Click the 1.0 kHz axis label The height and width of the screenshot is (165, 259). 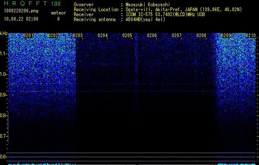coord(3,74)
